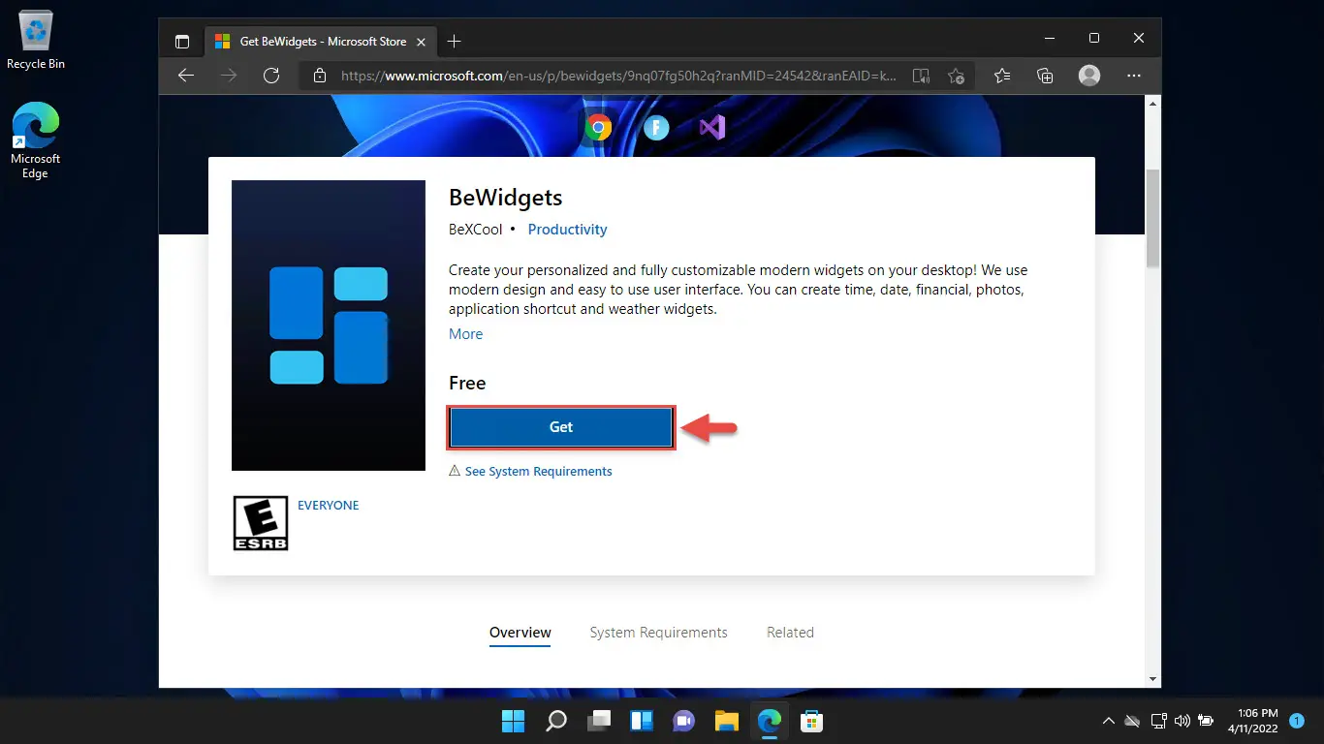Click the read aloud icon in address bar

coord(921,76)
